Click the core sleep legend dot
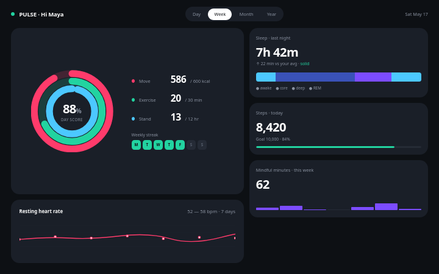439x274 pixels. 277,88
